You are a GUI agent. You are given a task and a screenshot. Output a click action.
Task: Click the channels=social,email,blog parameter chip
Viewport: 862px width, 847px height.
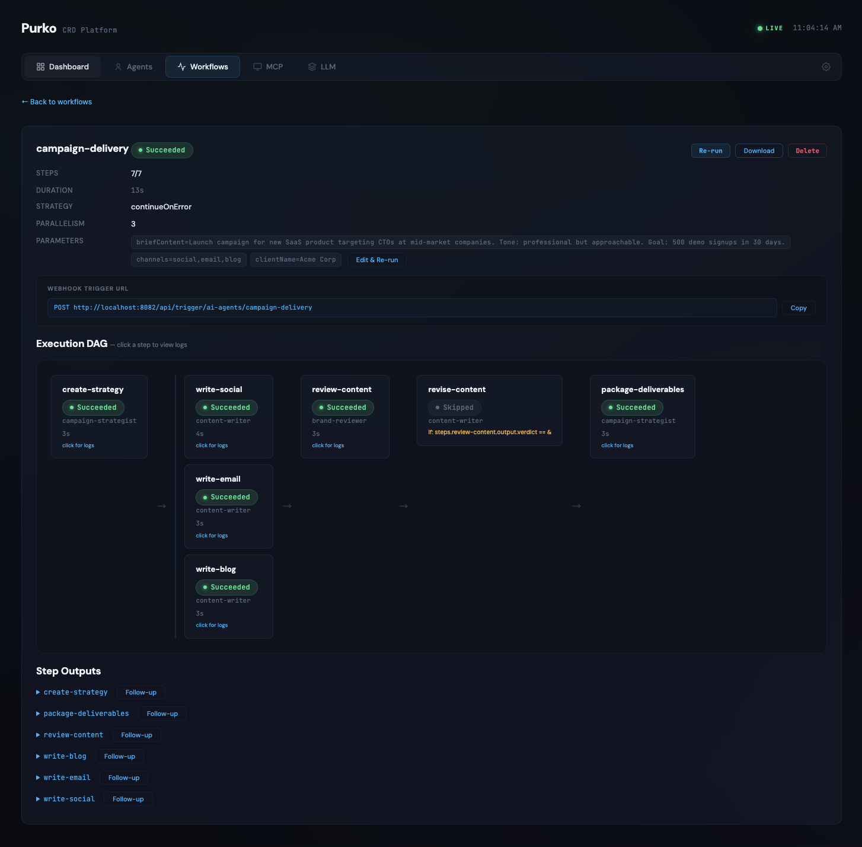[189, 260]
